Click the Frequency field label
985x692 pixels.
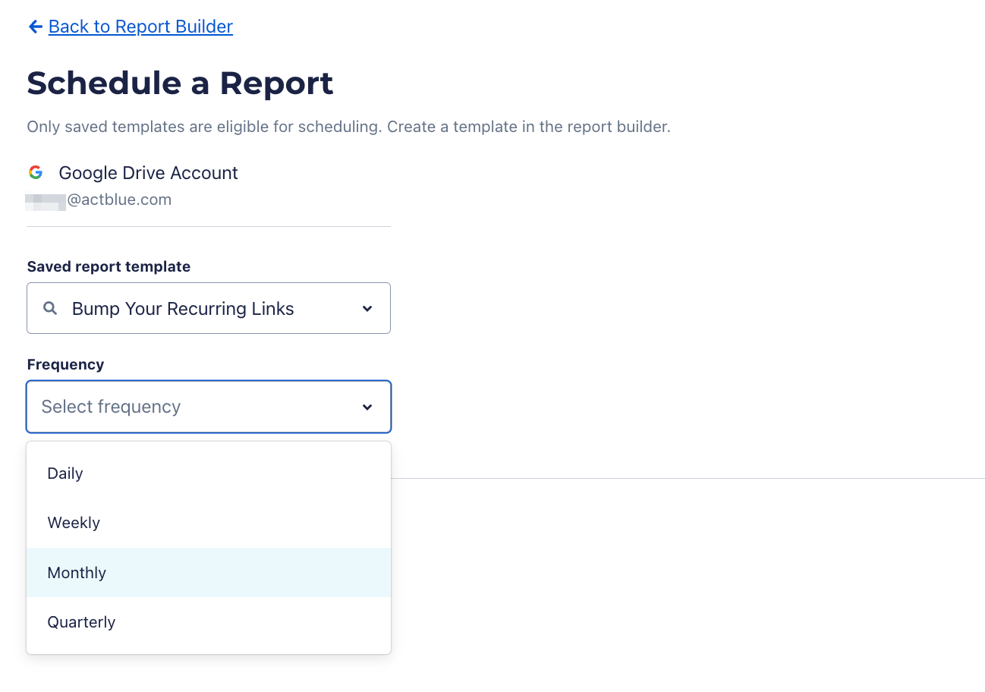click(x=65, y=364)
